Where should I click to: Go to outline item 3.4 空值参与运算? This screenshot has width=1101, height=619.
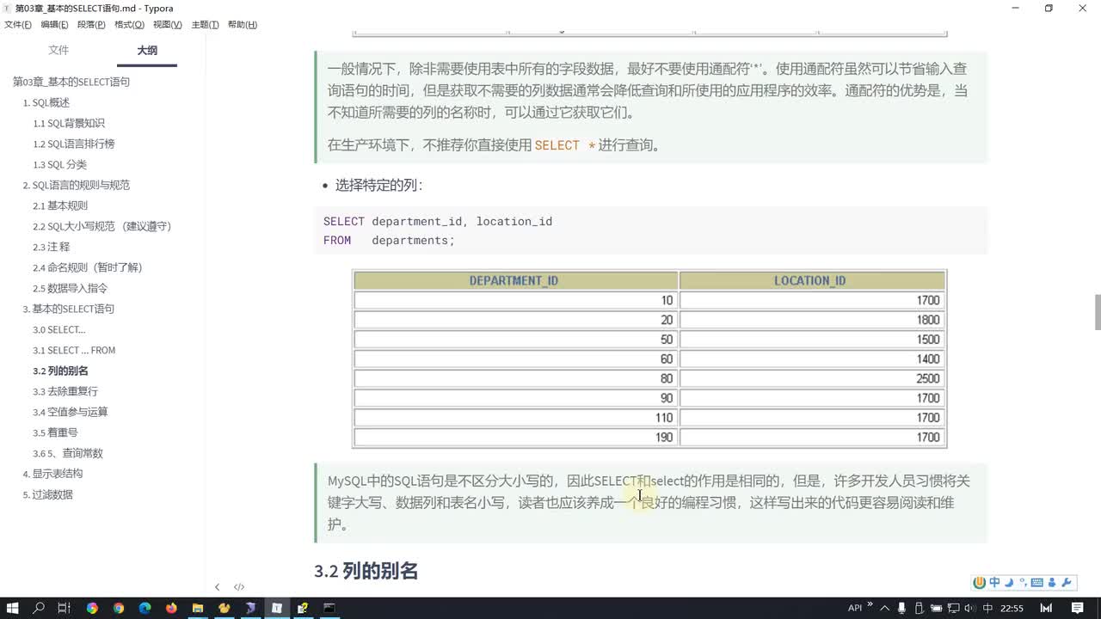tap(71, 412)
